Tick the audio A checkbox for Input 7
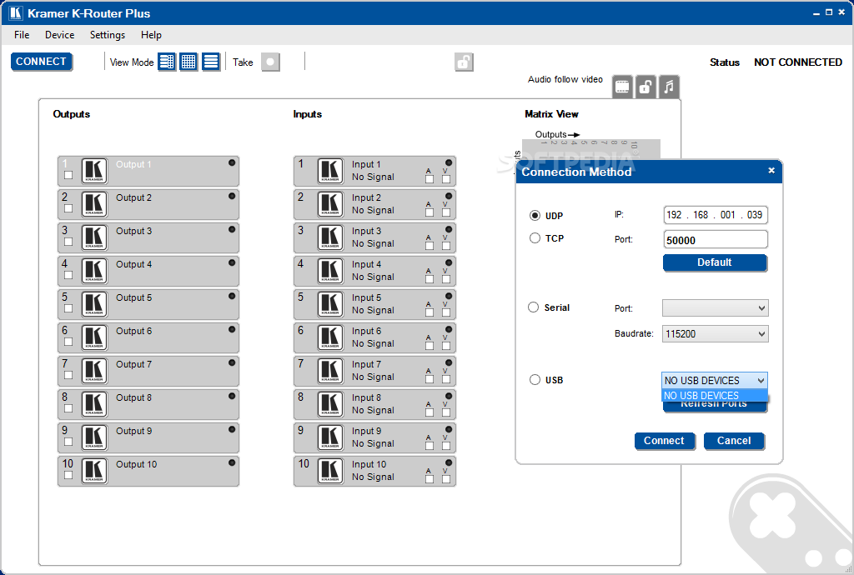Screen dimensions: 854x575 (430, 379)
